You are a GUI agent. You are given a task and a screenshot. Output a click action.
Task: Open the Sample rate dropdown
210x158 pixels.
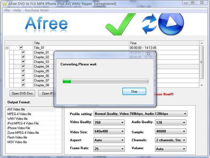(x=171, y=131)
